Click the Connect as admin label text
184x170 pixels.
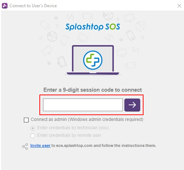pos(87,119)
